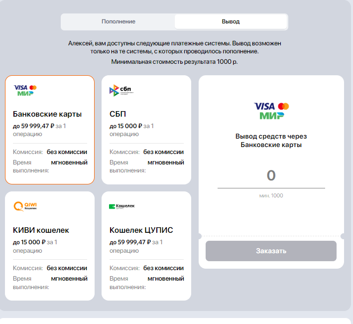
Task: Click the withdrawal amount field showing 0
Action: click(x=271, y=176)
